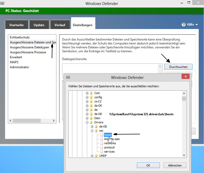The width and height of the screenshot is (204, 173).
Task: Click the UMDF folder icon
Action: point(96,156)
